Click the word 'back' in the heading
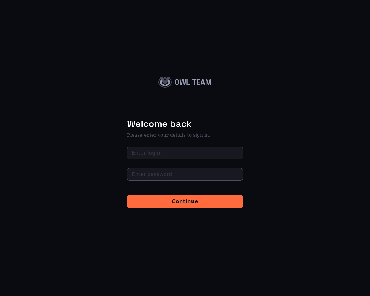This screenshot has height=296, width=370. (x=181, y=124)
